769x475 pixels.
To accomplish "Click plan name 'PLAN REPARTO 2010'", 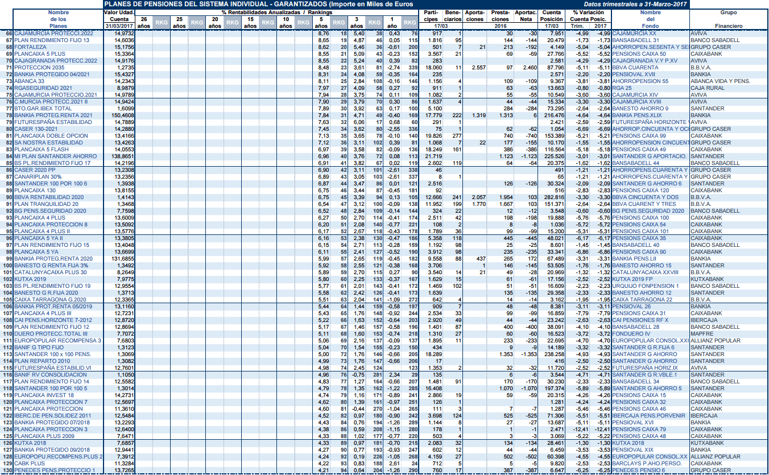I will (x=42, y=361).
